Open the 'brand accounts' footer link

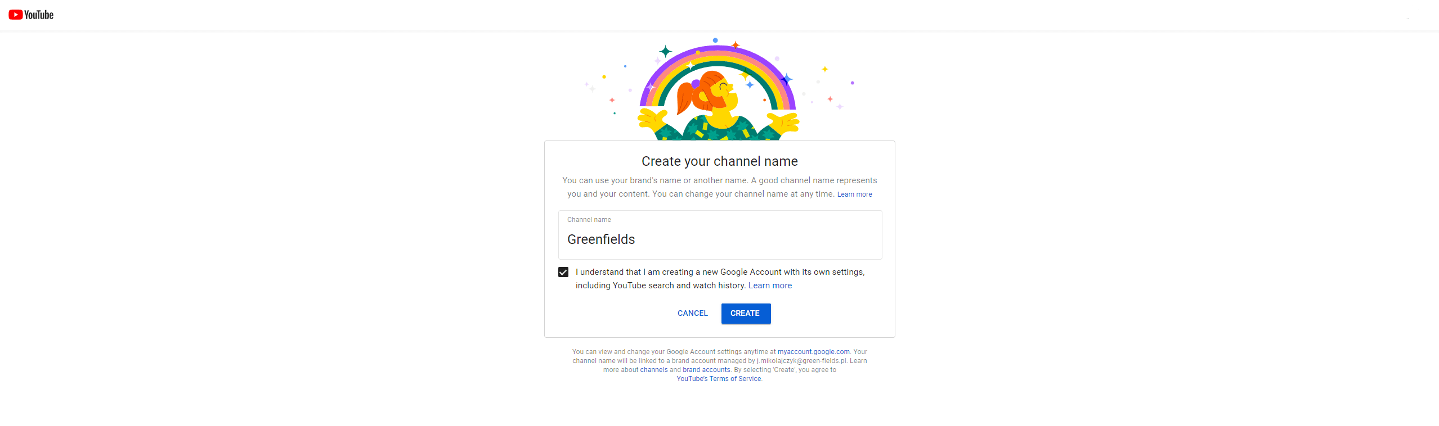point(706,370)
